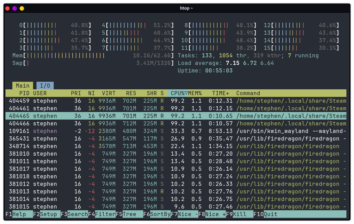Close the htop window with red button
Viewport: 354px width, 224px height.
(x=8, y=8)
